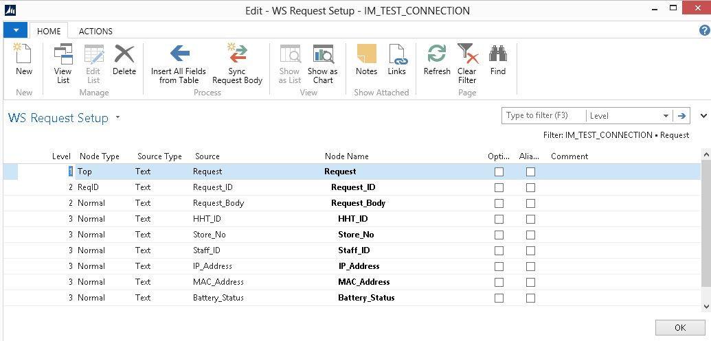Open the Level filter field dropdown
Screen dimensions: 711x341
click(x=666, y=116)
